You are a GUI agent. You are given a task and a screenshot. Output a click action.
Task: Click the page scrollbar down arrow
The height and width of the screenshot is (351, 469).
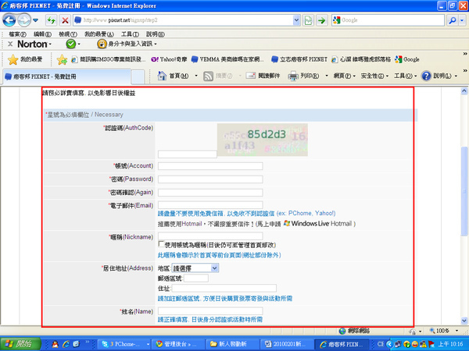pos(464,321)
